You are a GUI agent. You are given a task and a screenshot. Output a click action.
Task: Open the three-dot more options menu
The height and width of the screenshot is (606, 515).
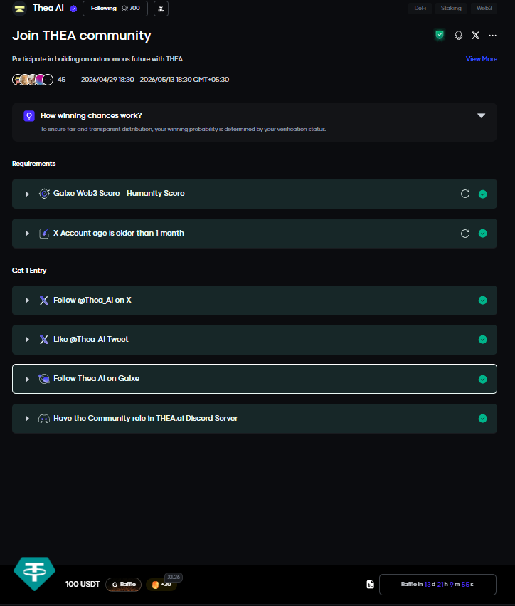click(493, 36)
